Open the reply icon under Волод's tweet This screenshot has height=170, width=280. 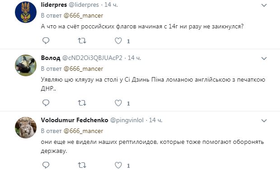[x=46, y=103]
